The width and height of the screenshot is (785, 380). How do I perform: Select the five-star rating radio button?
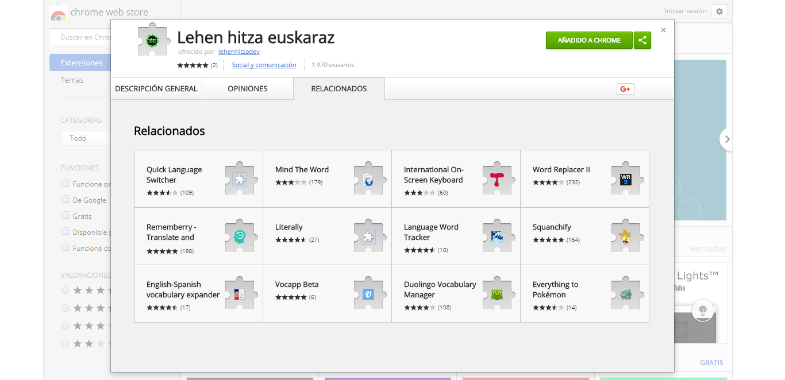tap(66, 290)
